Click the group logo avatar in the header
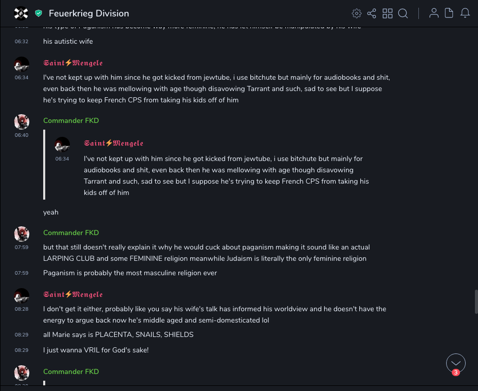 21,13
